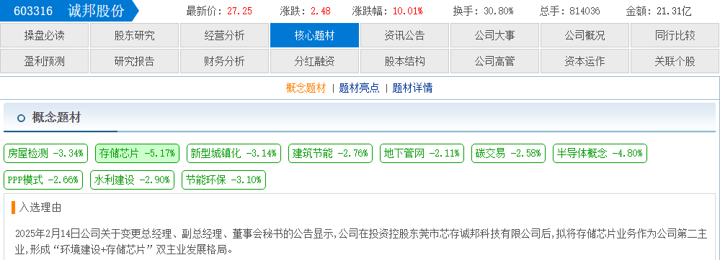This screenshot has width=720, height=260.
Task: Pick the 建筑节能 concept tag
Action: (331, 154)
